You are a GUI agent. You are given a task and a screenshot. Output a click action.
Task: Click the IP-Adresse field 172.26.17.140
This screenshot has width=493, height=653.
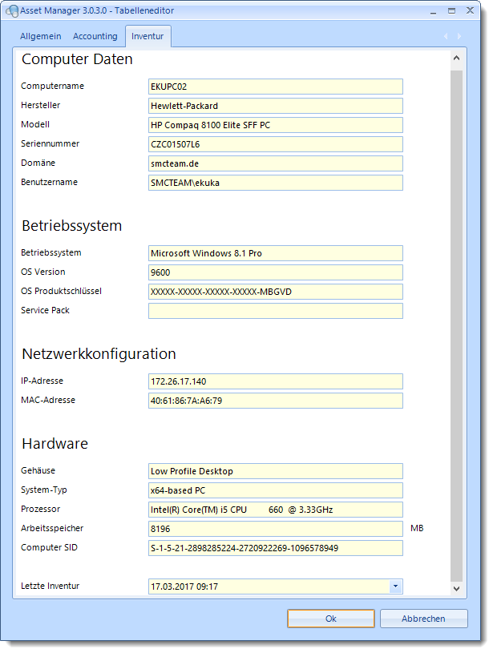click(276, 381)
